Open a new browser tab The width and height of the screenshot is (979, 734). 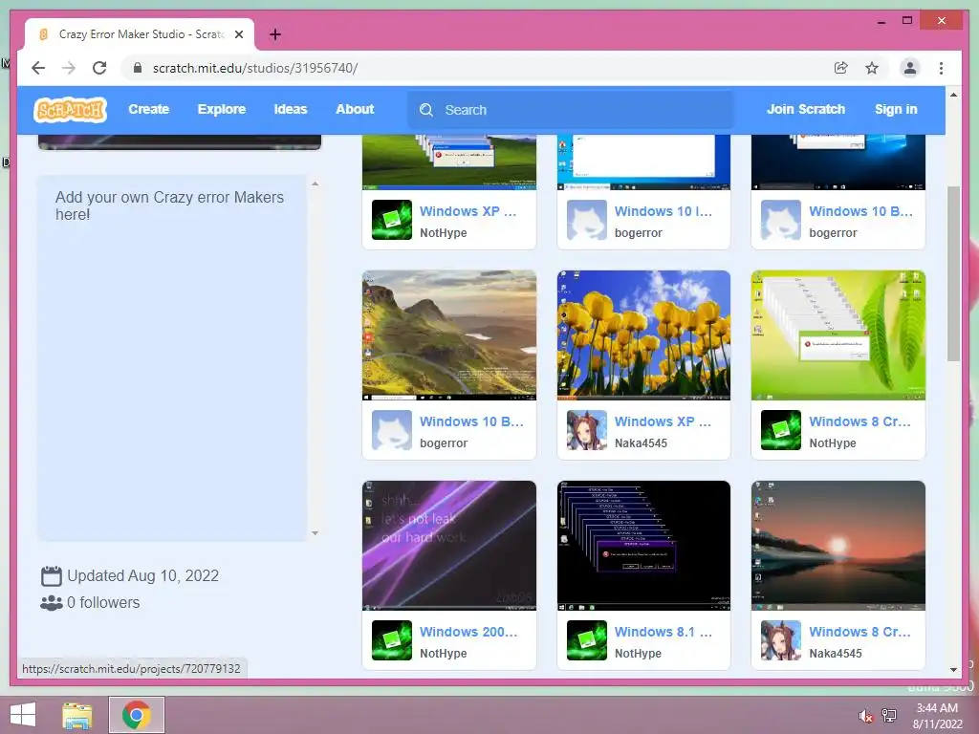[275, 34]
